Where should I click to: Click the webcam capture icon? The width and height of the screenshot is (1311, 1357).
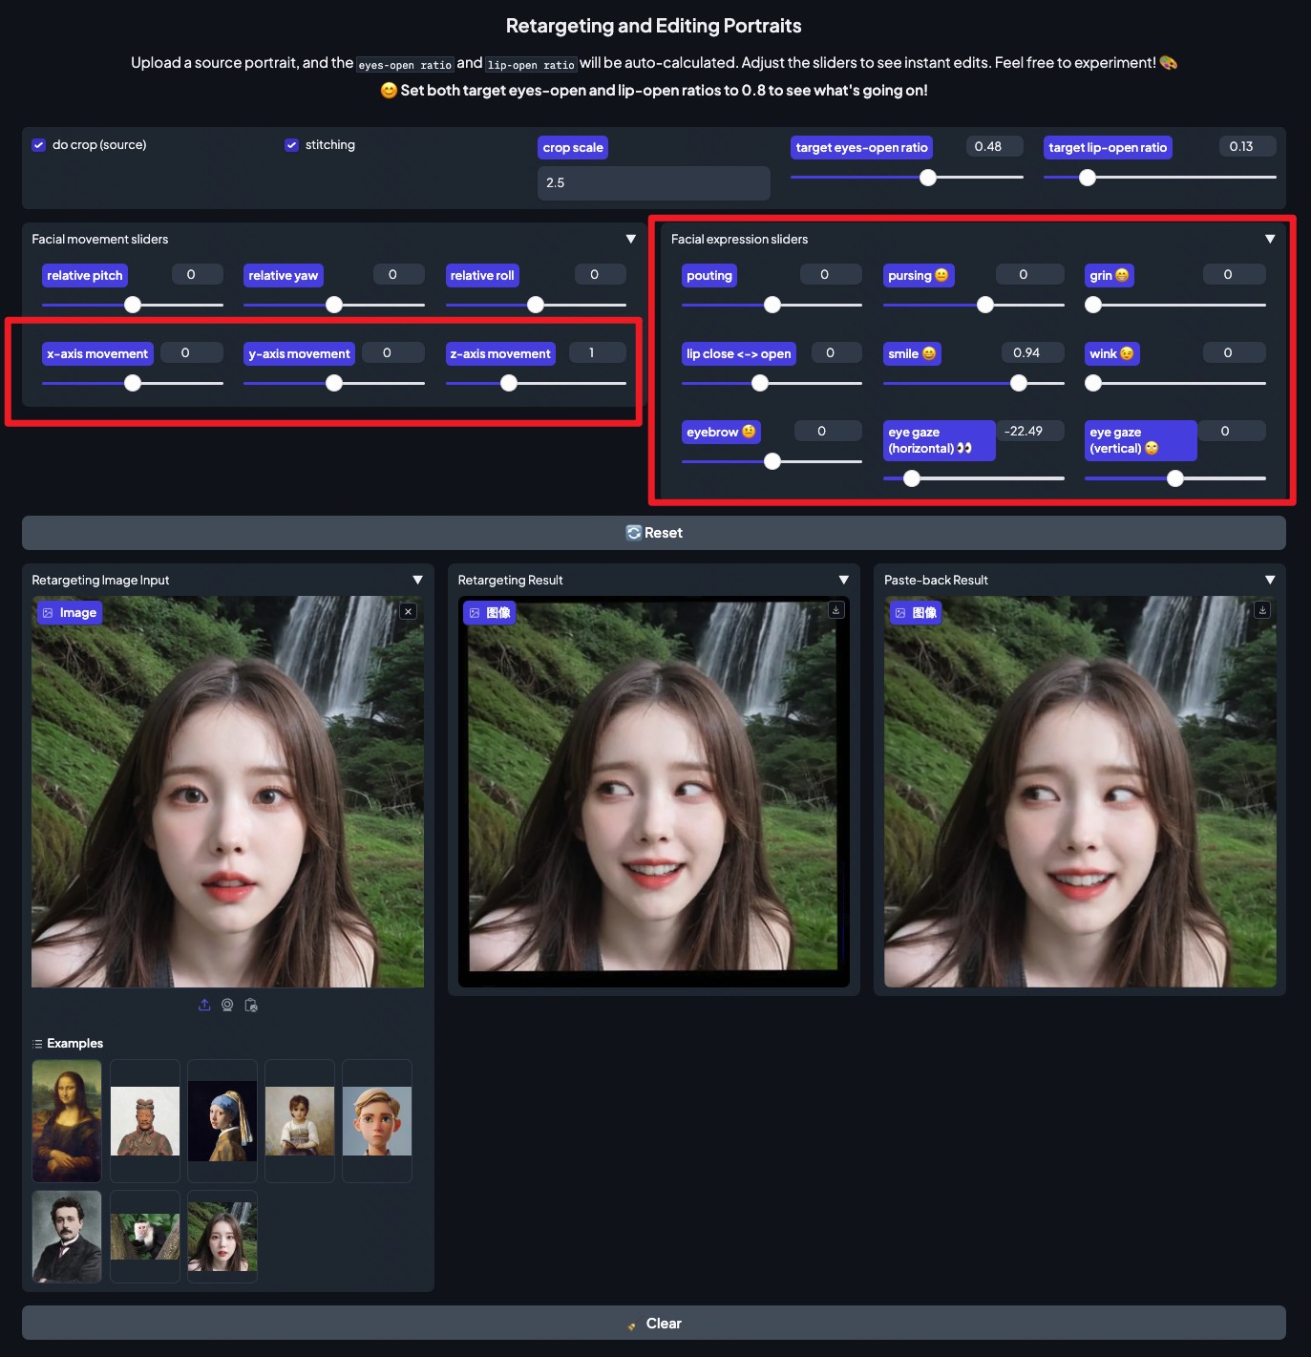[x=227, y=1005]
